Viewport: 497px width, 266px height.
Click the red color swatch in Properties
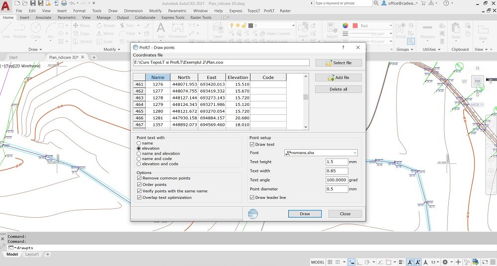[355, 26]
